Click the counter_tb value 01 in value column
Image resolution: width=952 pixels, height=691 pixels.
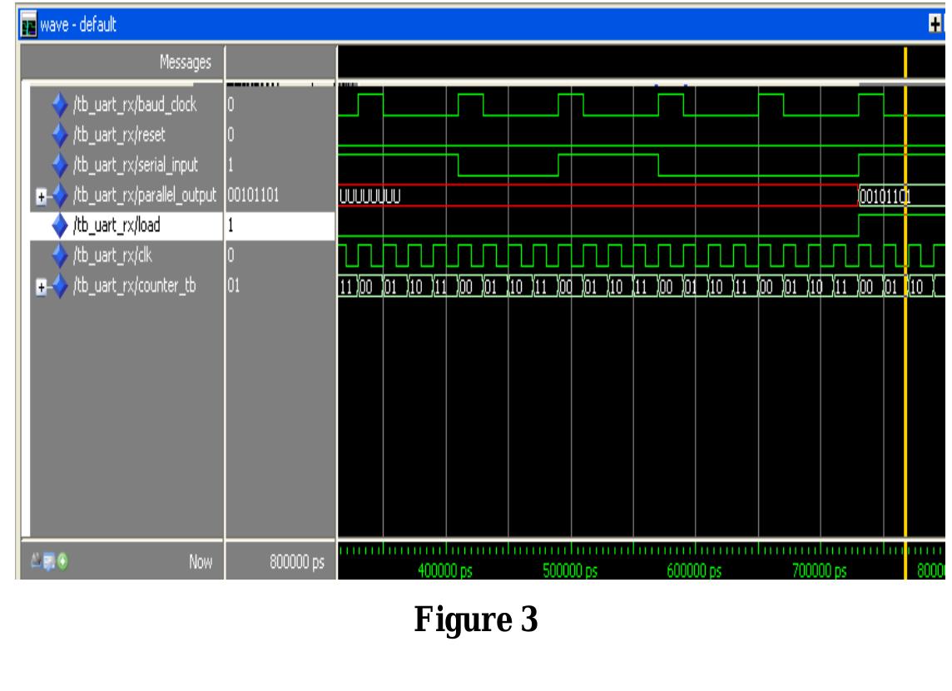[x=234, y=286]
